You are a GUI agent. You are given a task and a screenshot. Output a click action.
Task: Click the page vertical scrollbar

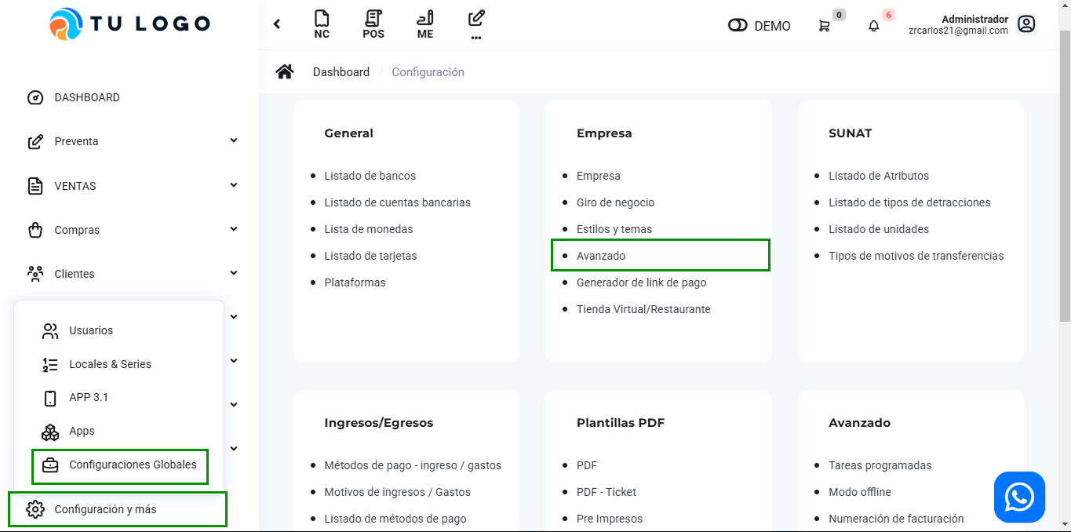tap(1065, 173)
